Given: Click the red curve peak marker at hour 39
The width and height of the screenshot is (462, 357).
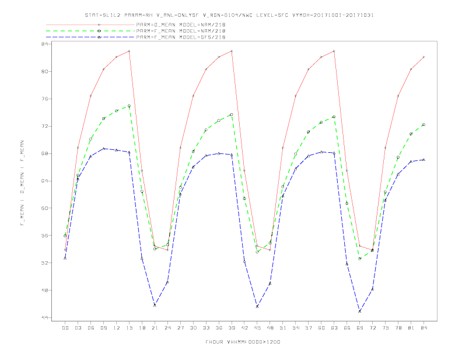Looking at the screenshot, I should 232,51.
